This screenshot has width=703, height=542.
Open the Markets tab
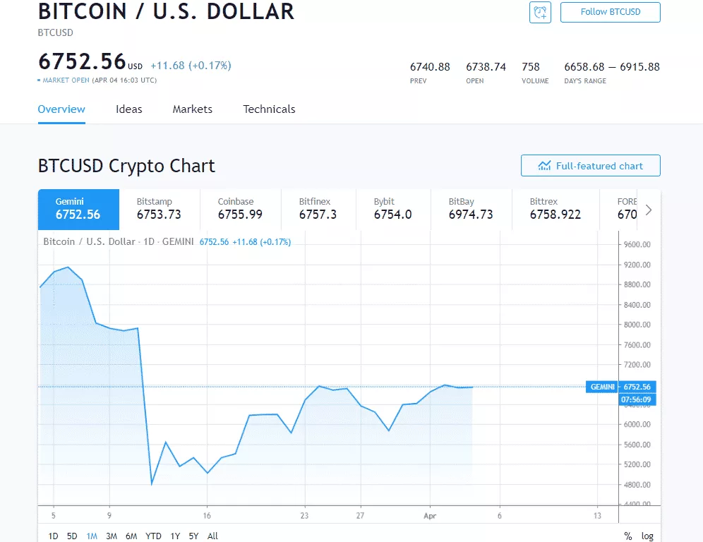click(193, 109)
